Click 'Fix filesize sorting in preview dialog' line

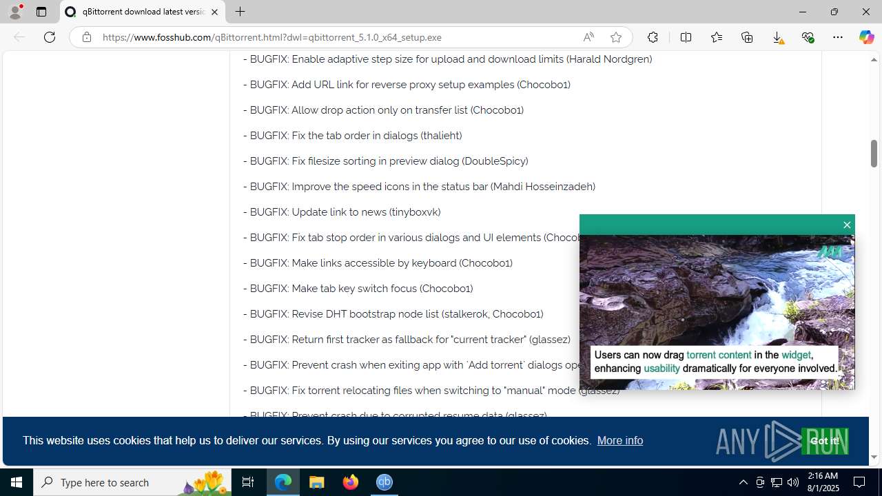[x=385, y=161]
